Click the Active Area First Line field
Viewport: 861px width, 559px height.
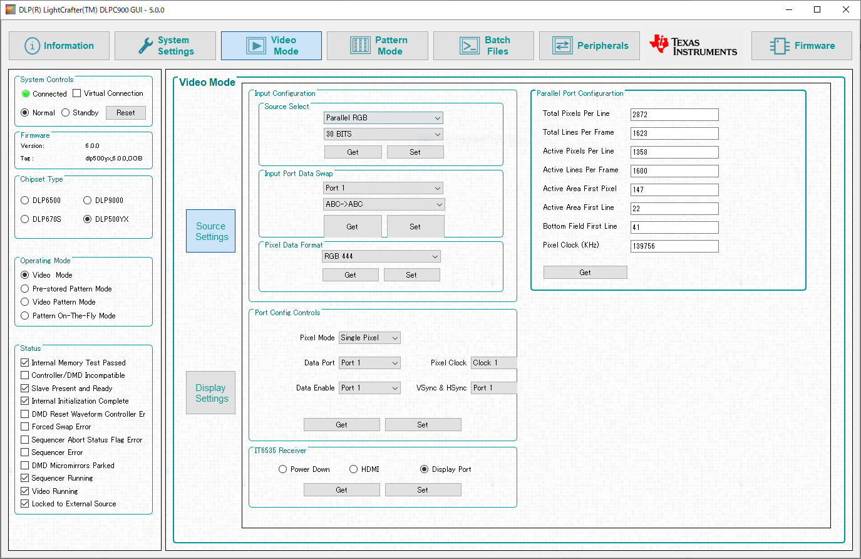click(674, 209)
